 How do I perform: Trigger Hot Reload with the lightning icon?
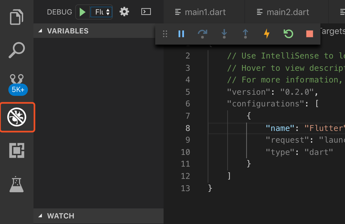267,34
